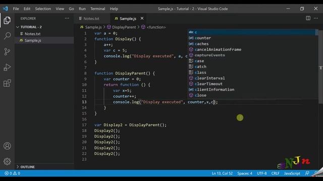Open the Extensions view
This screenshot has width=323, height=181.
point(7,83)
